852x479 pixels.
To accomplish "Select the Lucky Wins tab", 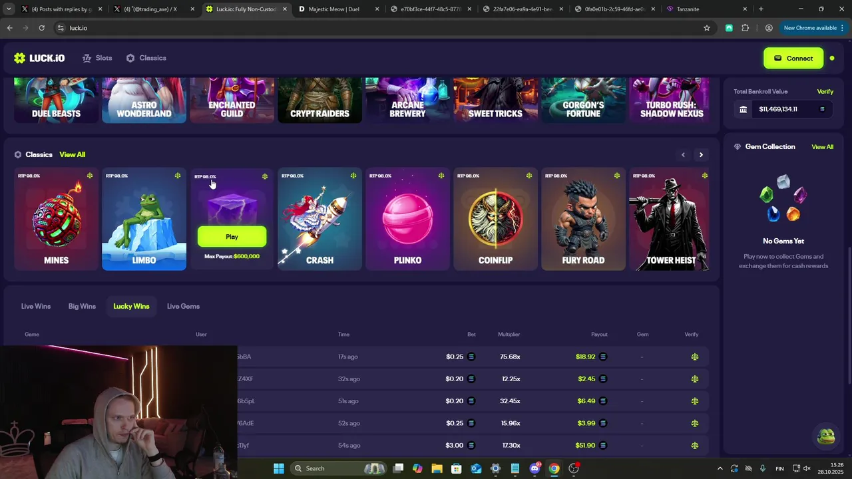I will click(131, 306).
